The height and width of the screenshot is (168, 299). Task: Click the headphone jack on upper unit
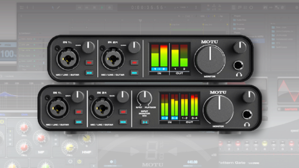point(238,65)
